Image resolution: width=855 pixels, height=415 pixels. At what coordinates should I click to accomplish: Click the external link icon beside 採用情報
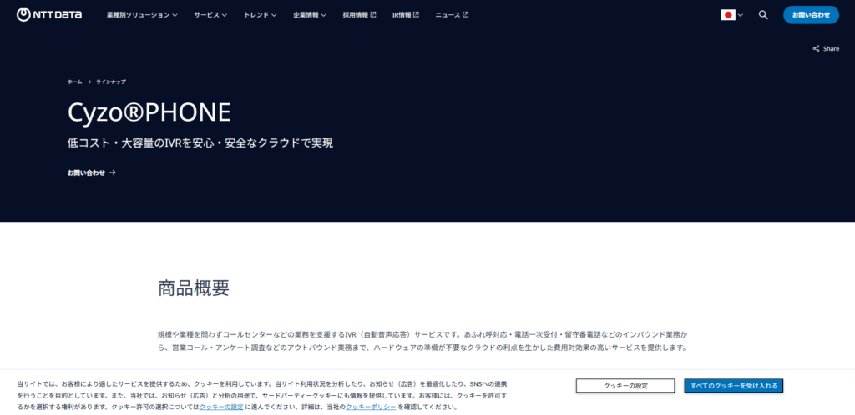[373, 15]
